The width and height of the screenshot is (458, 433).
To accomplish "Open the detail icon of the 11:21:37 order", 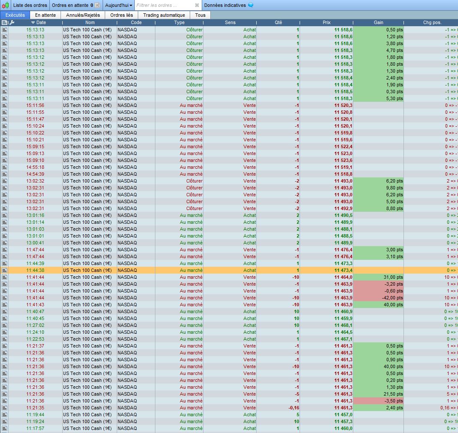I will 4,346.
